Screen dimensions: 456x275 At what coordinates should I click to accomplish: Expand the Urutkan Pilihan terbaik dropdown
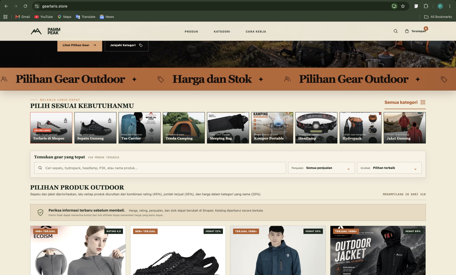[x=389, y=168]
